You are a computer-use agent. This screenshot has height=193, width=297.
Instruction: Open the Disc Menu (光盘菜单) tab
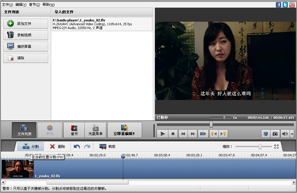coord(96,130)
